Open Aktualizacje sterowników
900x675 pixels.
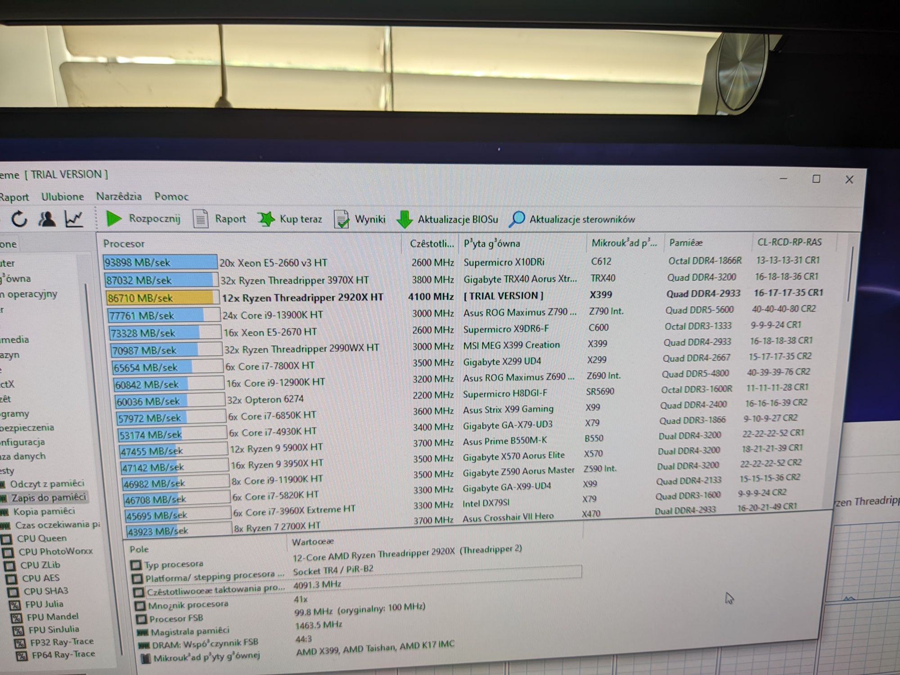(x=572, y=220)
